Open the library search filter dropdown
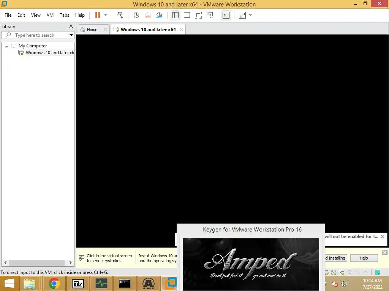 tap(71, 35)
